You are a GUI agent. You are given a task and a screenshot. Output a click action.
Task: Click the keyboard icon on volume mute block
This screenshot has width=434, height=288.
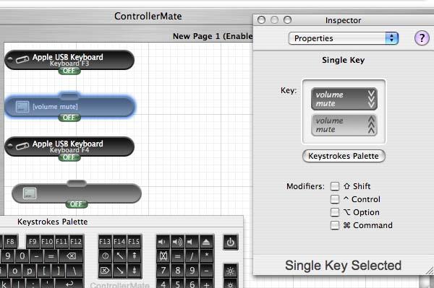[x=22, y=107]
